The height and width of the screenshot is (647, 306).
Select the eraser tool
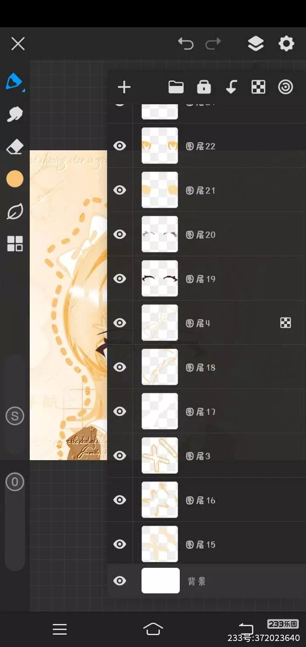click(14, 147)
